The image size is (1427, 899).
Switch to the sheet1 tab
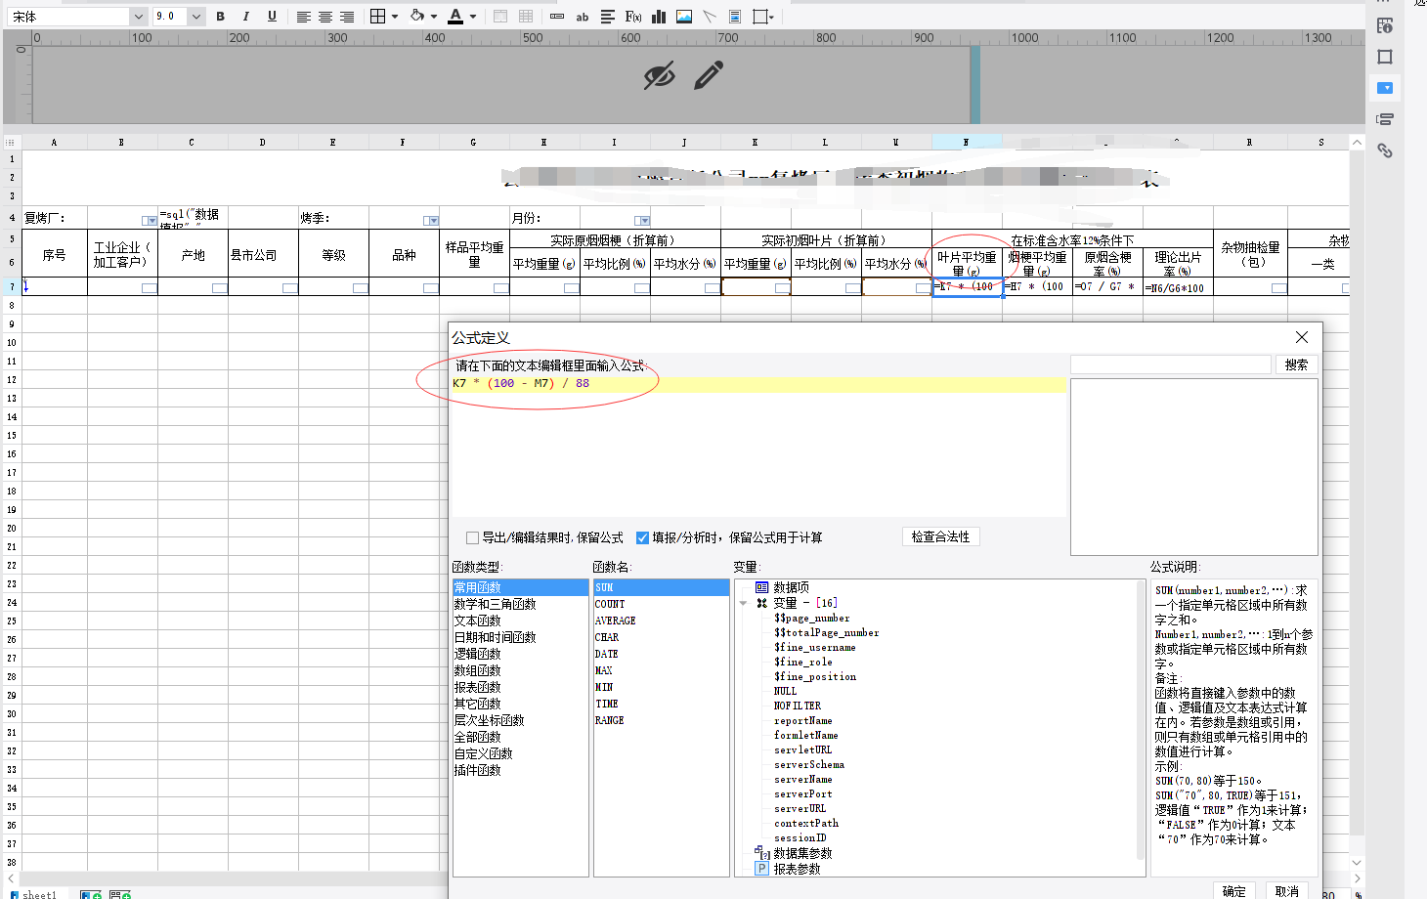[x=34, y=894]
